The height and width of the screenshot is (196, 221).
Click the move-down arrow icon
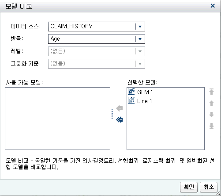(211, 115)
